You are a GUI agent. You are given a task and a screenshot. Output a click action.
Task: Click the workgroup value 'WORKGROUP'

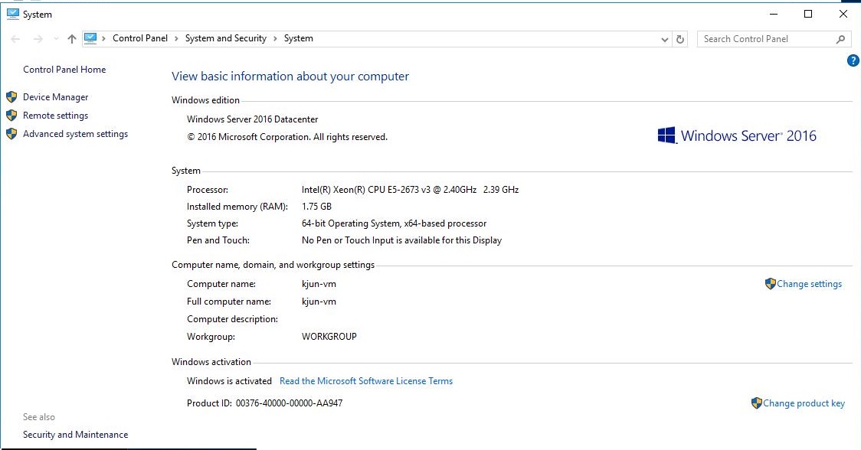click(x=329, y=337)
